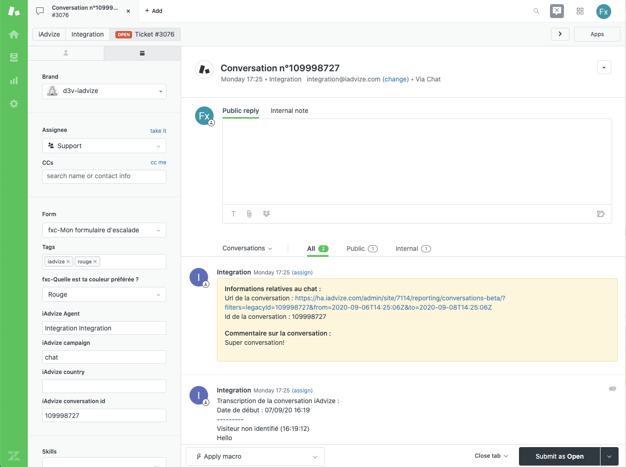Click the conversation iAdvize logo avatar

click(204, 69)
